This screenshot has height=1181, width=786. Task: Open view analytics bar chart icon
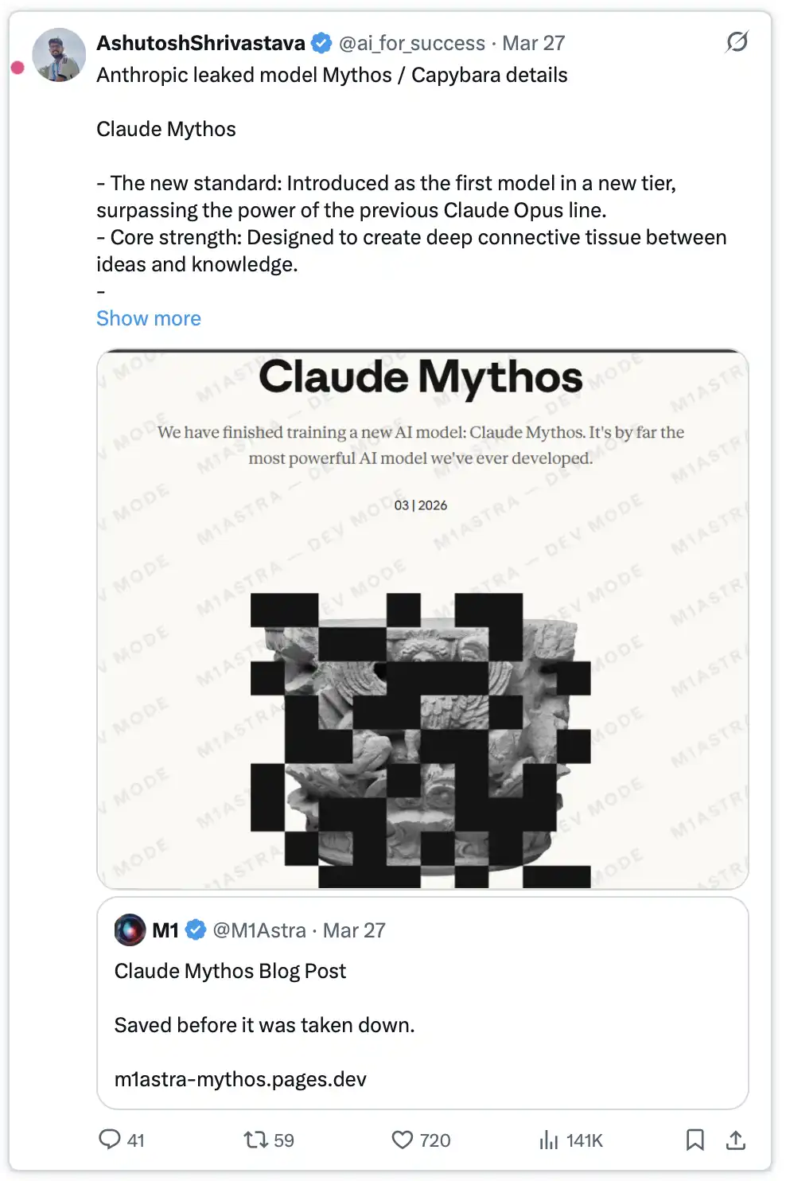click(549, 1140)
